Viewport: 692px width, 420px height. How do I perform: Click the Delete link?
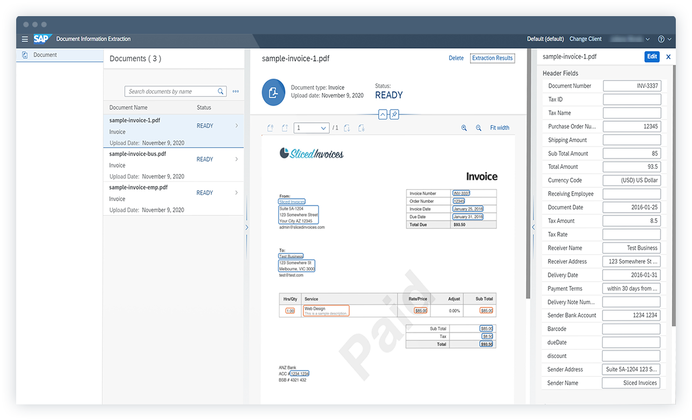456,58
